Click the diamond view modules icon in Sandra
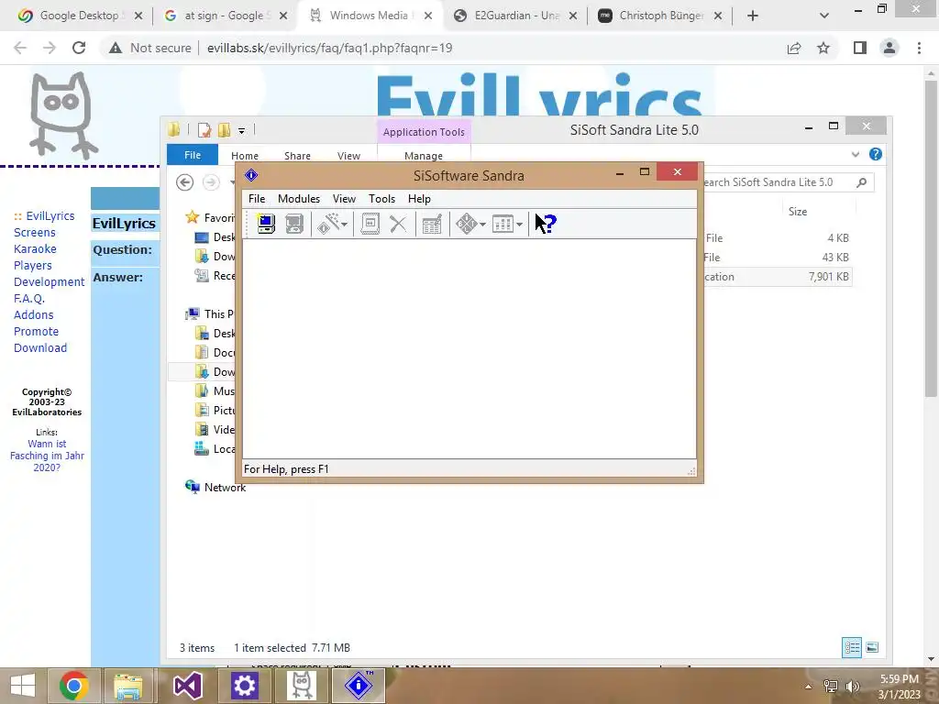The width and height of the screenshot is (939, 704). (467, 224)
